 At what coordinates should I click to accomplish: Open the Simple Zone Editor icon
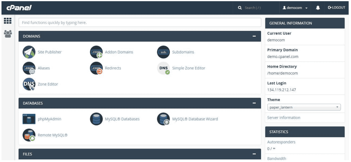163,68
